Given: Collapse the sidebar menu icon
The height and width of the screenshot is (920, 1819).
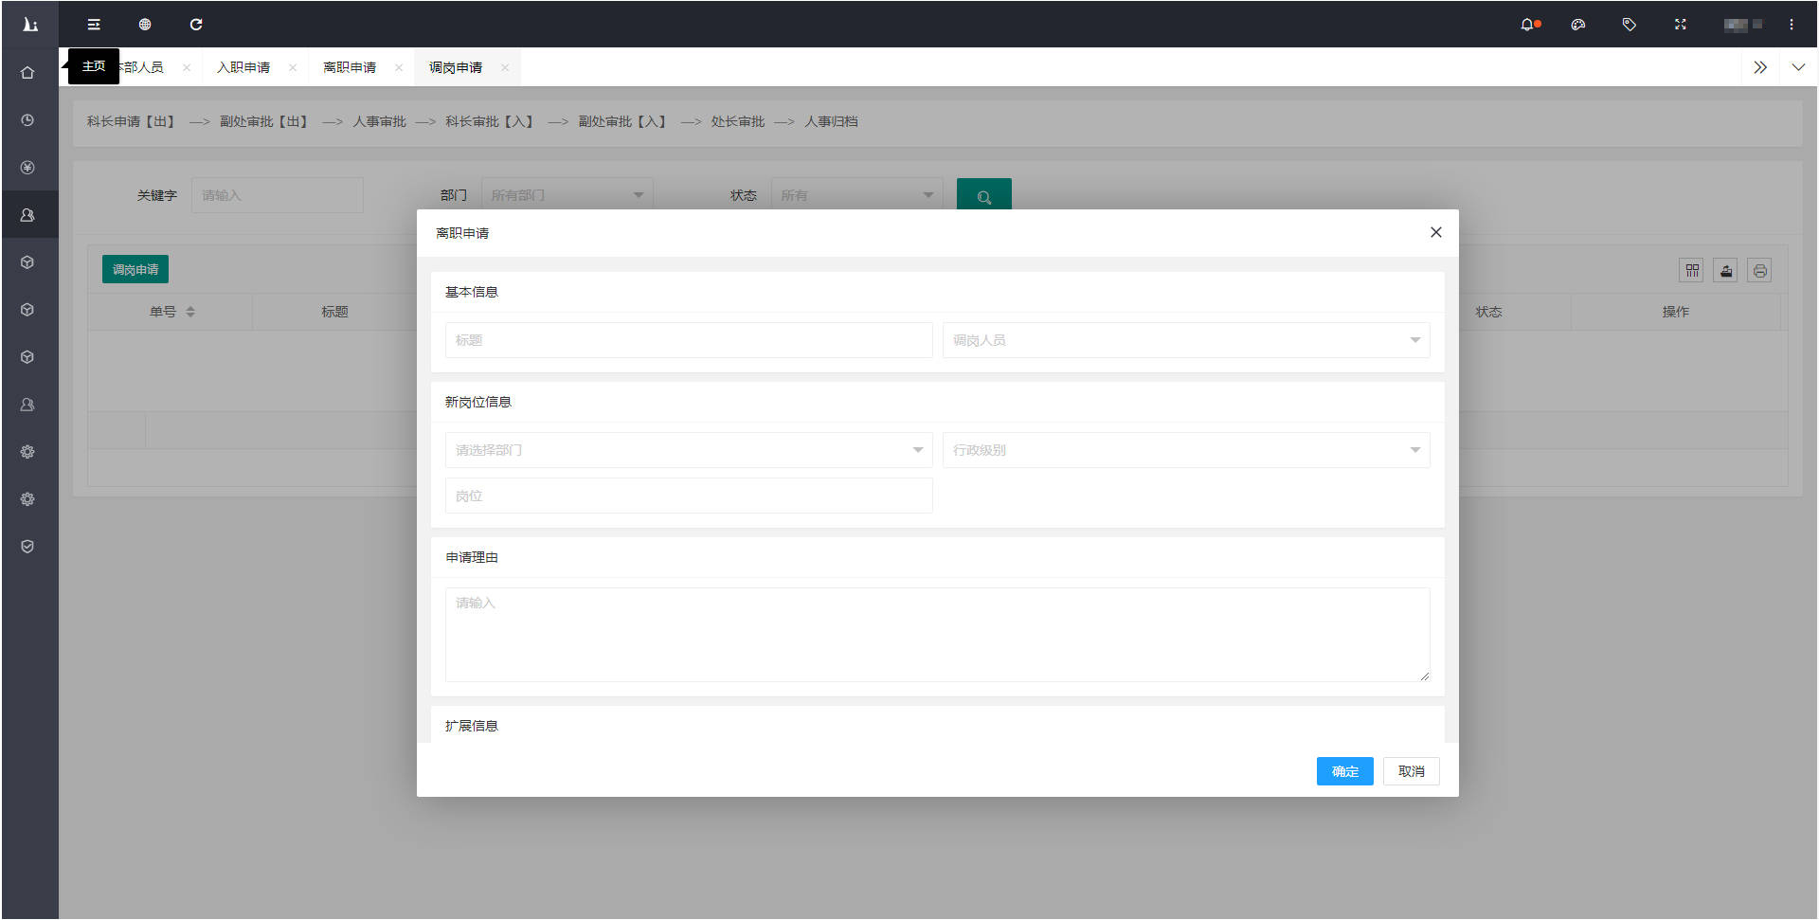Looking at the screenshot, I should coord(94,25).
